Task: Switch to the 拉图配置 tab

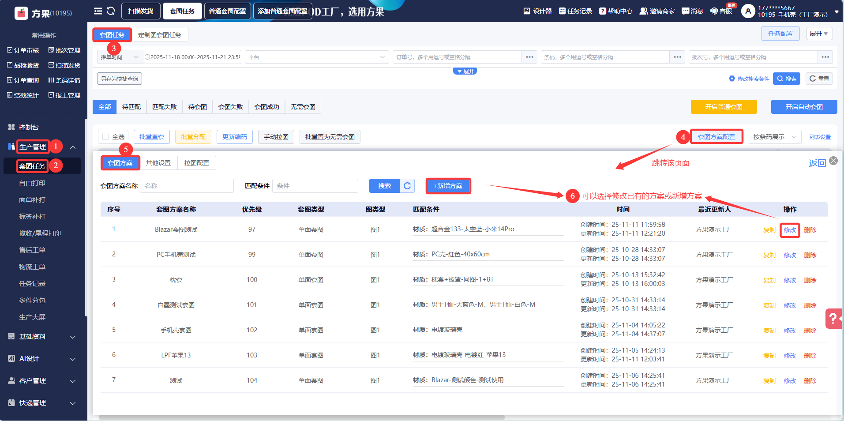Action: click(197, 163)
